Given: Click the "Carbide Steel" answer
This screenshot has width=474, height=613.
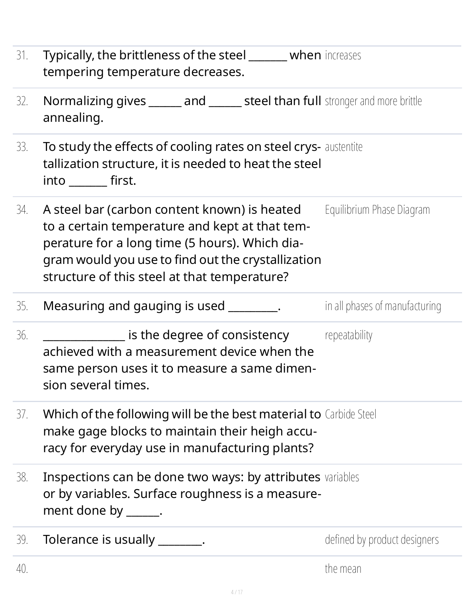Looking at the screenshot, I should click(351, 414).
